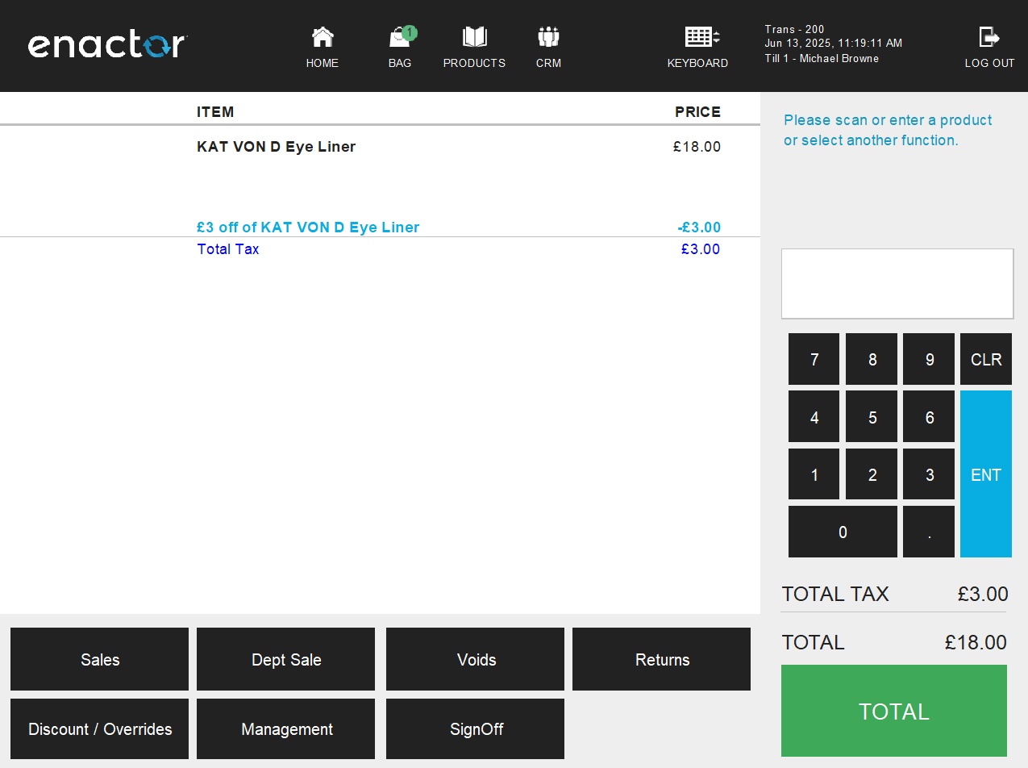Viewport: 1028px width, 768px height.
Task: Click the TOTAL TAX £3.00 summary
Action: tap(894, 595)
